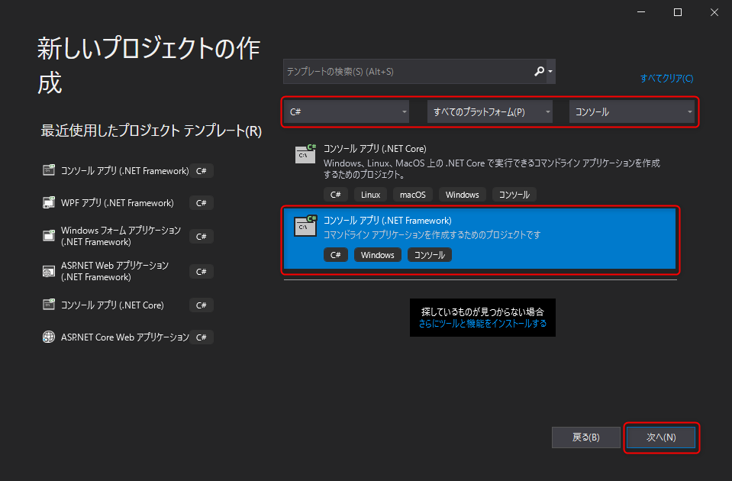The height and width of the screenshot is (481, 732).
Task: Click the コンソール アプリ (.NET Core) template icon in results
Action: (x=306, y=153)
